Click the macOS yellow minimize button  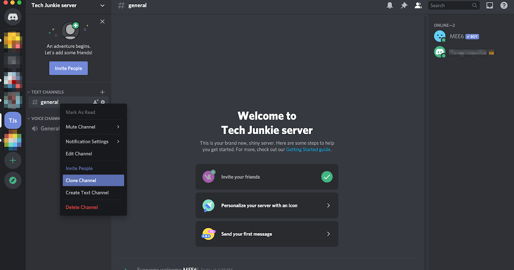(12, 3)
